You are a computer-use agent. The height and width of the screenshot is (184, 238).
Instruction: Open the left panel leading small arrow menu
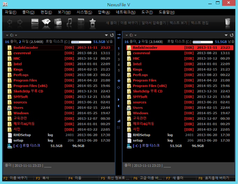tap(7, 36)
